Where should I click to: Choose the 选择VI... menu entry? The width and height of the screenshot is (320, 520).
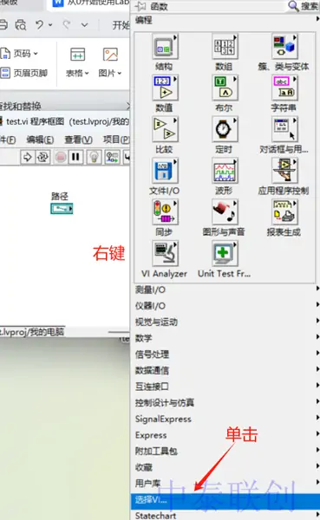tap(225, 500)
